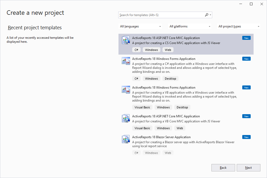Open the search options dropdown arrow
Image resolution: width=267 pixels, height=178 pixels.
tap(210, 15)
